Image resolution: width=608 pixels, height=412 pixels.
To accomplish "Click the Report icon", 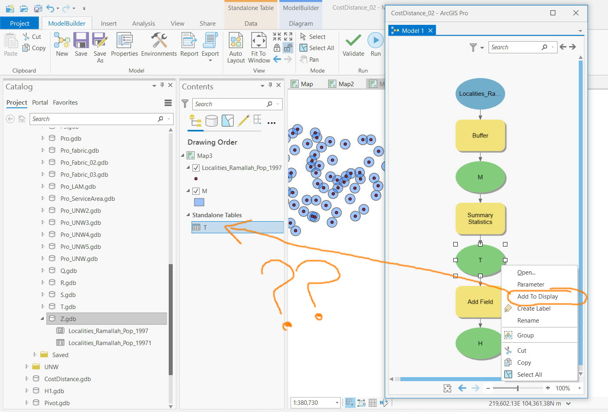I will (x=189, y=40).
